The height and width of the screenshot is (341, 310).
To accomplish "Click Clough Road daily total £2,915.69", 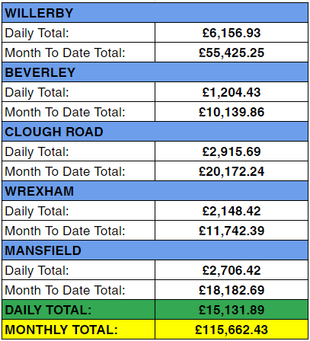I will 232,151.
